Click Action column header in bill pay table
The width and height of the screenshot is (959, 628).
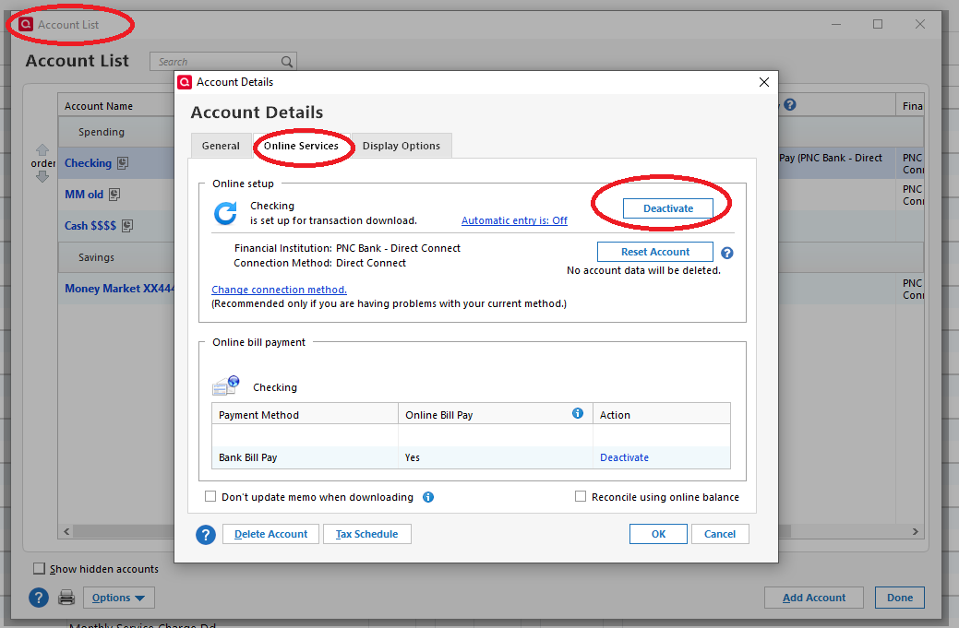point(661,415)
